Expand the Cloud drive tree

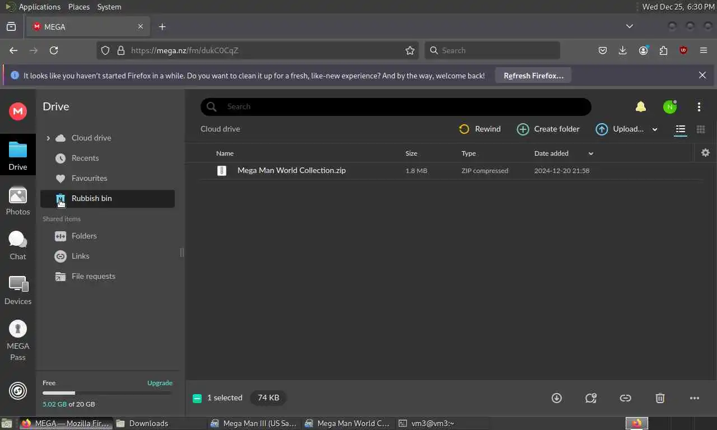[48, 138]
